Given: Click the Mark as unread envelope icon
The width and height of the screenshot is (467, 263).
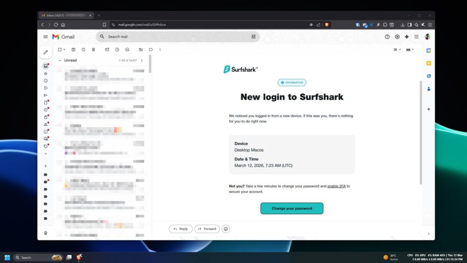Looking at the screenshot, I should click(107, 49).
